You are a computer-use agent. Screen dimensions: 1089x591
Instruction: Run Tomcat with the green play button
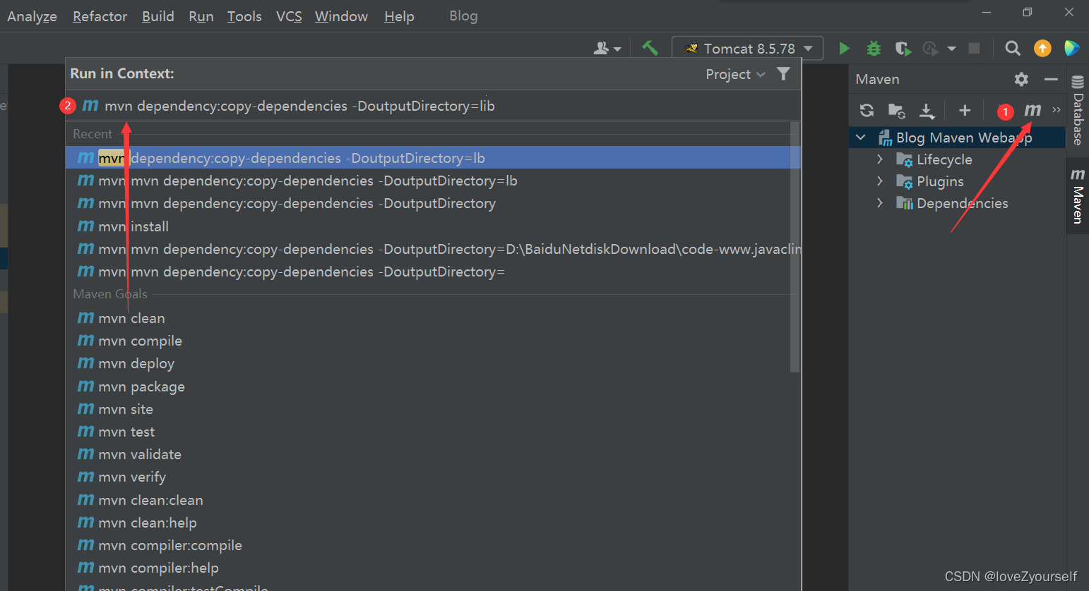point(844,48)
